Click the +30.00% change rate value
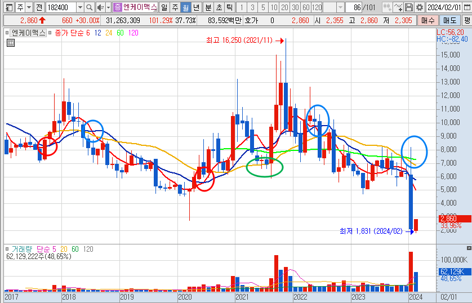 click(x=88, y=20)
